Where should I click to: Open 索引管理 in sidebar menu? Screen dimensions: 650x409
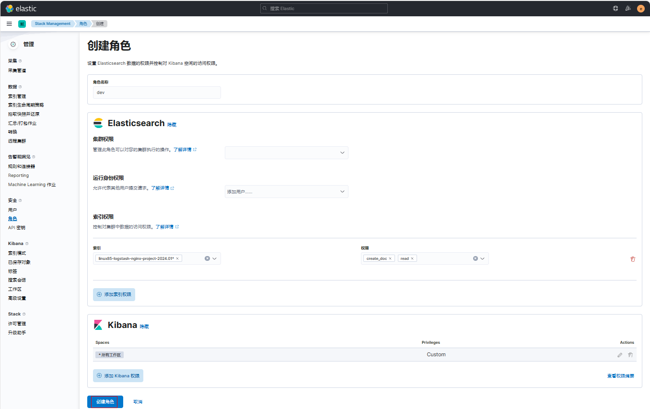click(17, 96)
